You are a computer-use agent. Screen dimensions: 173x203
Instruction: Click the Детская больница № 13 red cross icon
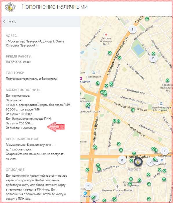point(106,35)
